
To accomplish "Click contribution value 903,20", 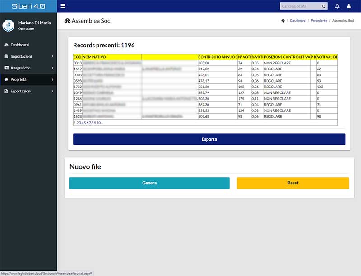I will (x=204, y=99).
